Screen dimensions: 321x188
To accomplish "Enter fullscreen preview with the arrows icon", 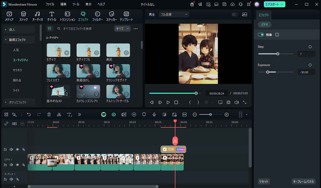I will point(245,102).
